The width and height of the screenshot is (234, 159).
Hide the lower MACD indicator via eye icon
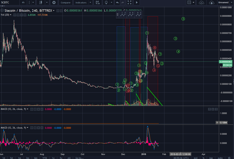[x=32, y=128]
